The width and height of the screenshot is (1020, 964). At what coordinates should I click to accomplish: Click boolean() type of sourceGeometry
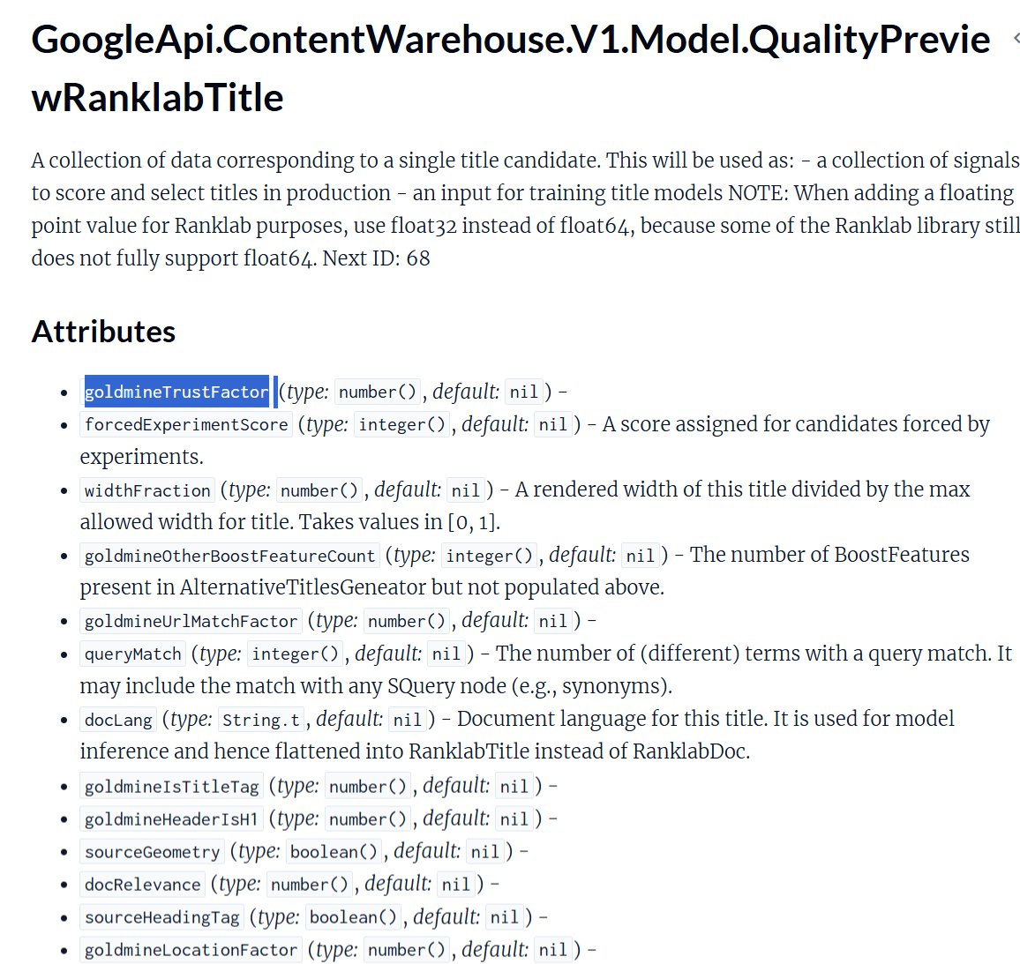[334, 852]
